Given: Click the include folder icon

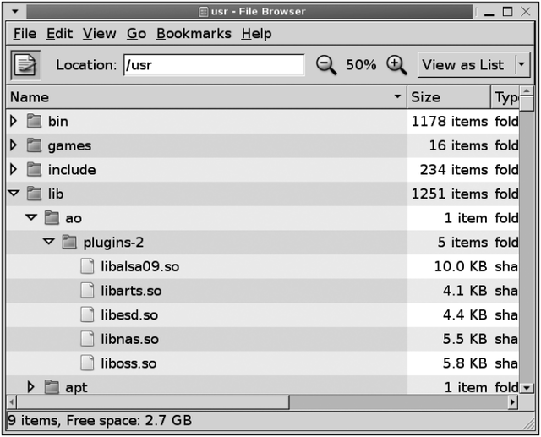Looking at the screenshot, I should 35,170.
